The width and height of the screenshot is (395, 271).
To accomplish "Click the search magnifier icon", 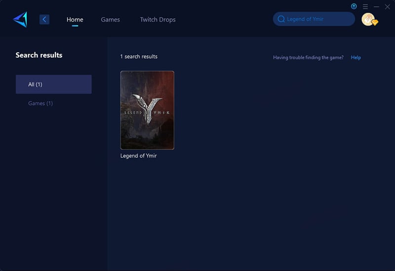I will (x=281, y=19).
